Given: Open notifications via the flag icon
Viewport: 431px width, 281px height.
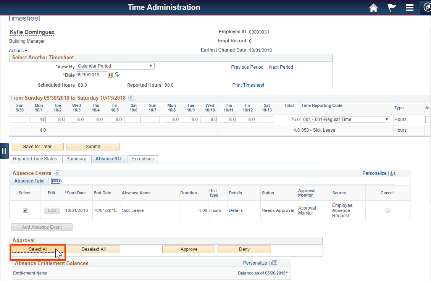Looking at the screenshot, I should pyautogui.click(x=391, y=8).
